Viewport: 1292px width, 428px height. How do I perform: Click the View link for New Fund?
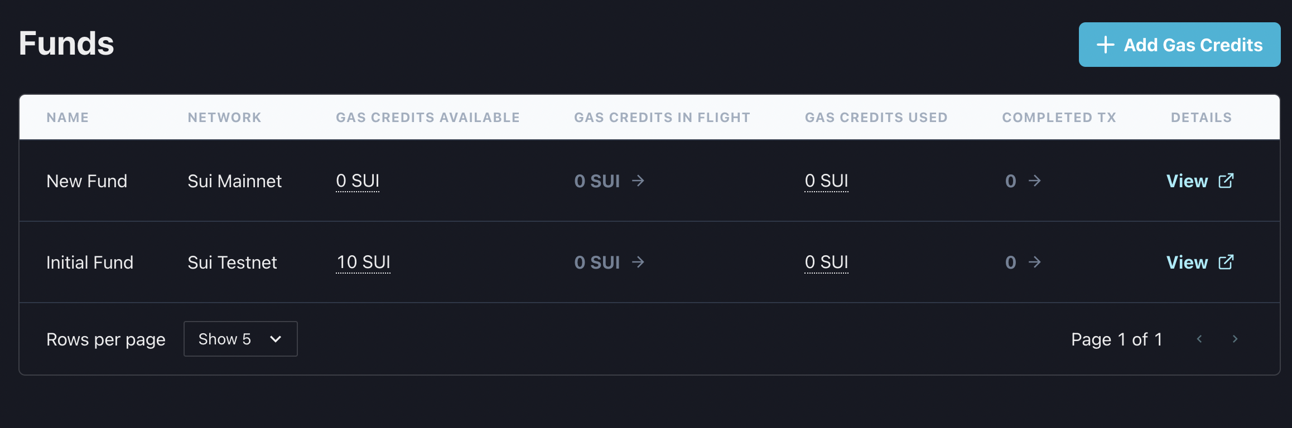[1187, 181]
